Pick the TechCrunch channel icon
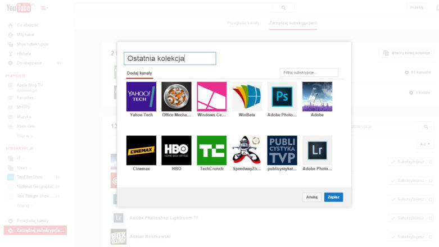The height and width of the screenshot is (247, 439). [212, 150]
